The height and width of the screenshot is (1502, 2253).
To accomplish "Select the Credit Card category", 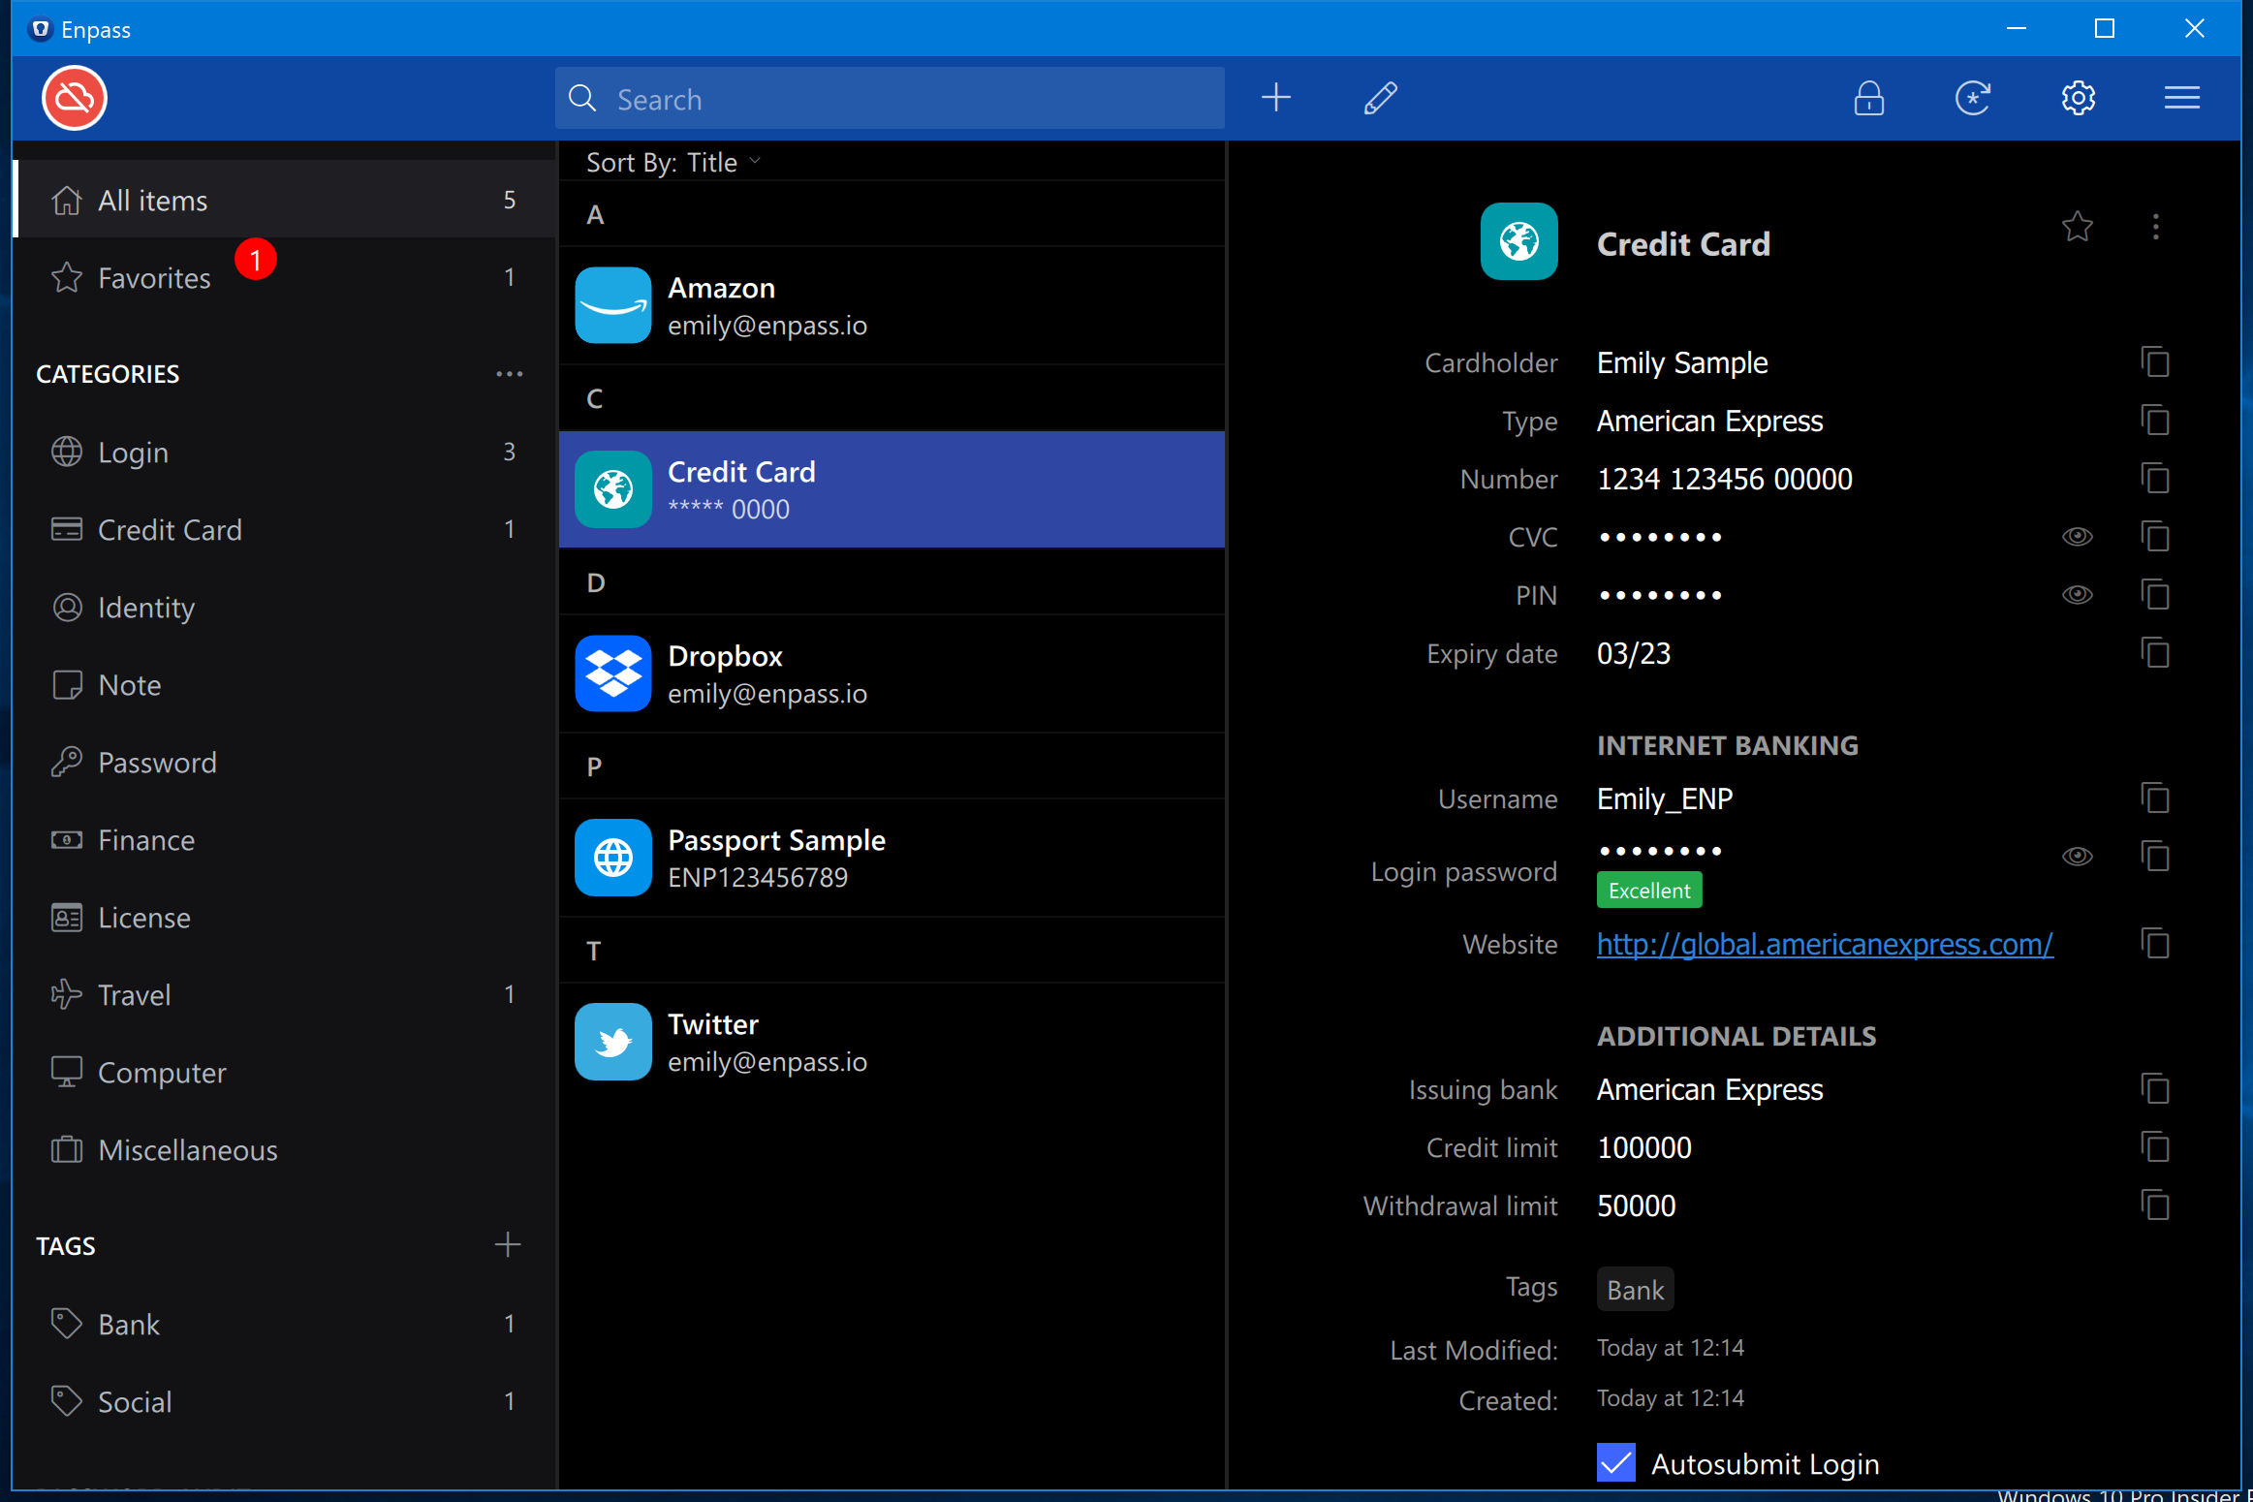I will (286, 530).
